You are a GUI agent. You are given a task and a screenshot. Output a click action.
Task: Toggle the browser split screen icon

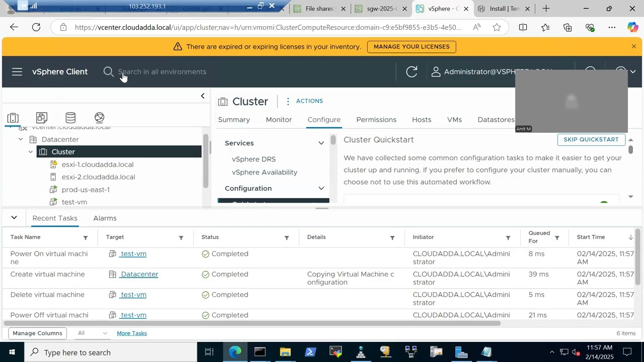click(523, 27)
